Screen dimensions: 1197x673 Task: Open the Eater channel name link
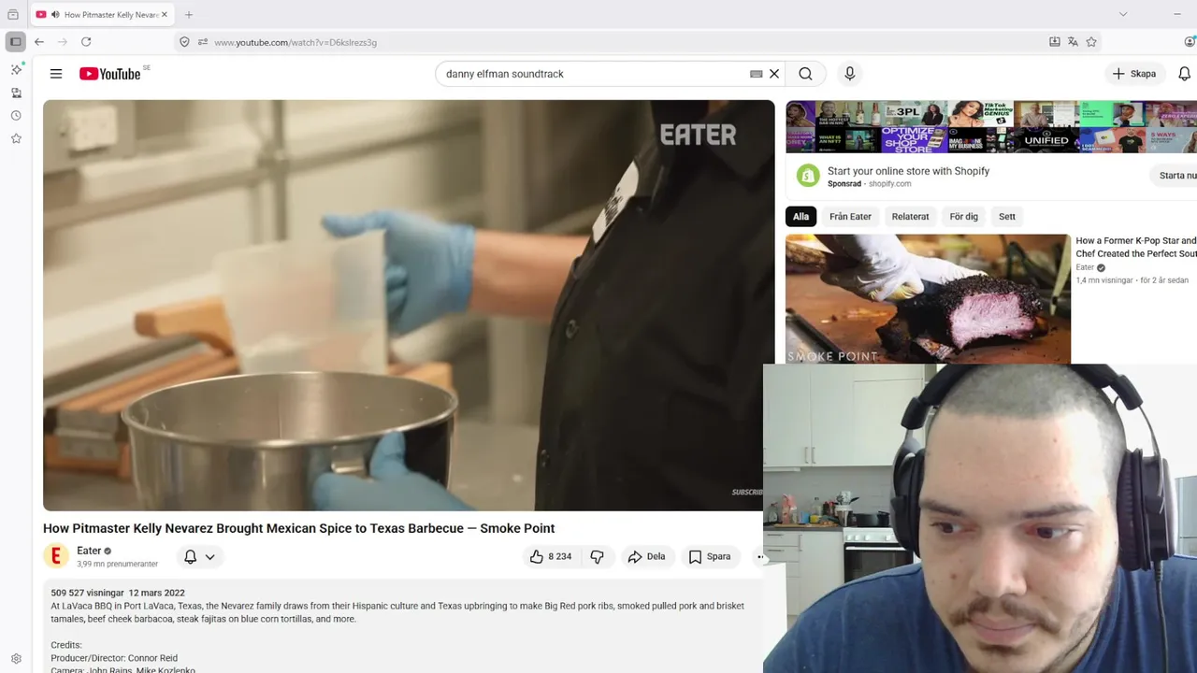[x=89, y=551]
